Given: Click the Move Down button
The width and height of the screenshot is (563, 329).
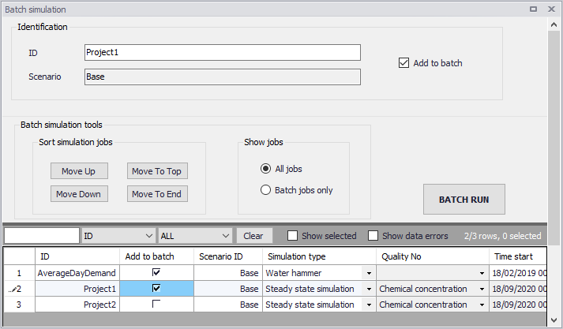Looking at the screenshot, I should pyautogui.click(x=79, y=194).
